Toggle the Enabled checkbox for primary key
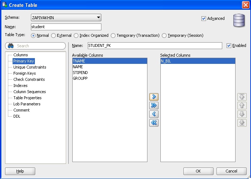 click(229, 45)
